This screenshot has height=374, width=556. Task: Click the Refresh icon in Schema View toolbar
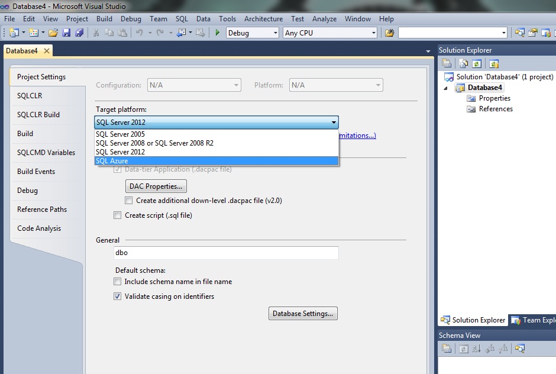(464, 349)
